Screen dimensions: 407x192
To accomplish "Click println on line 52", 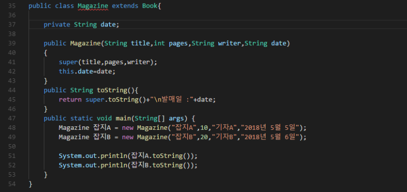I will click(x=113, y=166).
